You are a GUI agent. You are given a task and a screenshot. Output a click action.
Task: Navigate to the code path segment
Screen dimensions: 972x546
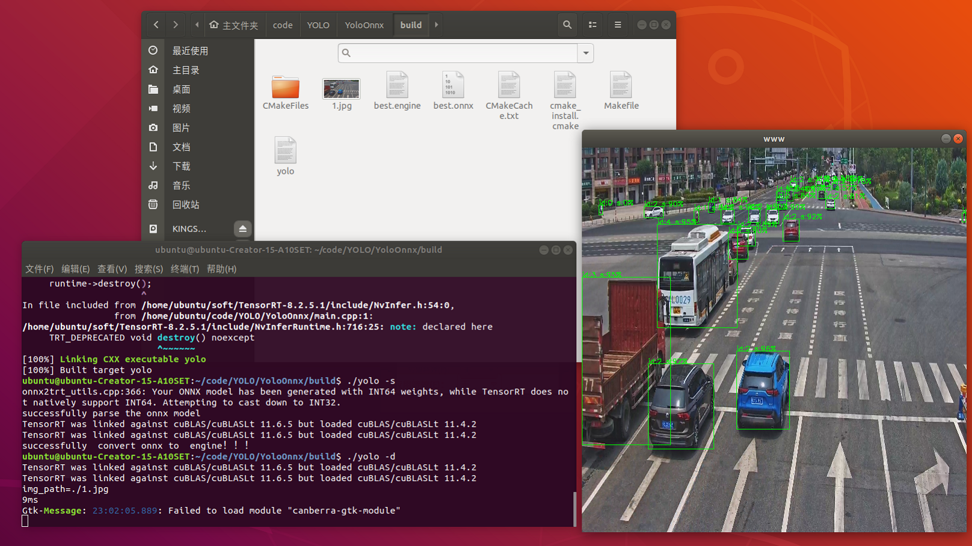click(x=283, y=25)
